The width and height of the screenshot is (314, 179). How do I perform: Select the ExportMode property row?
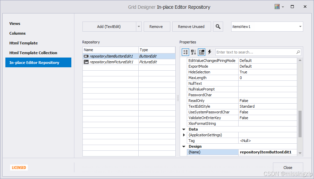[x=242, y=66]
